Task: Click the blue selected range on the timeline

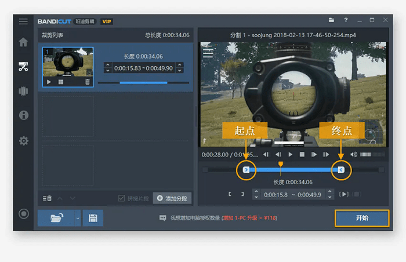Action: click(293, 170)
